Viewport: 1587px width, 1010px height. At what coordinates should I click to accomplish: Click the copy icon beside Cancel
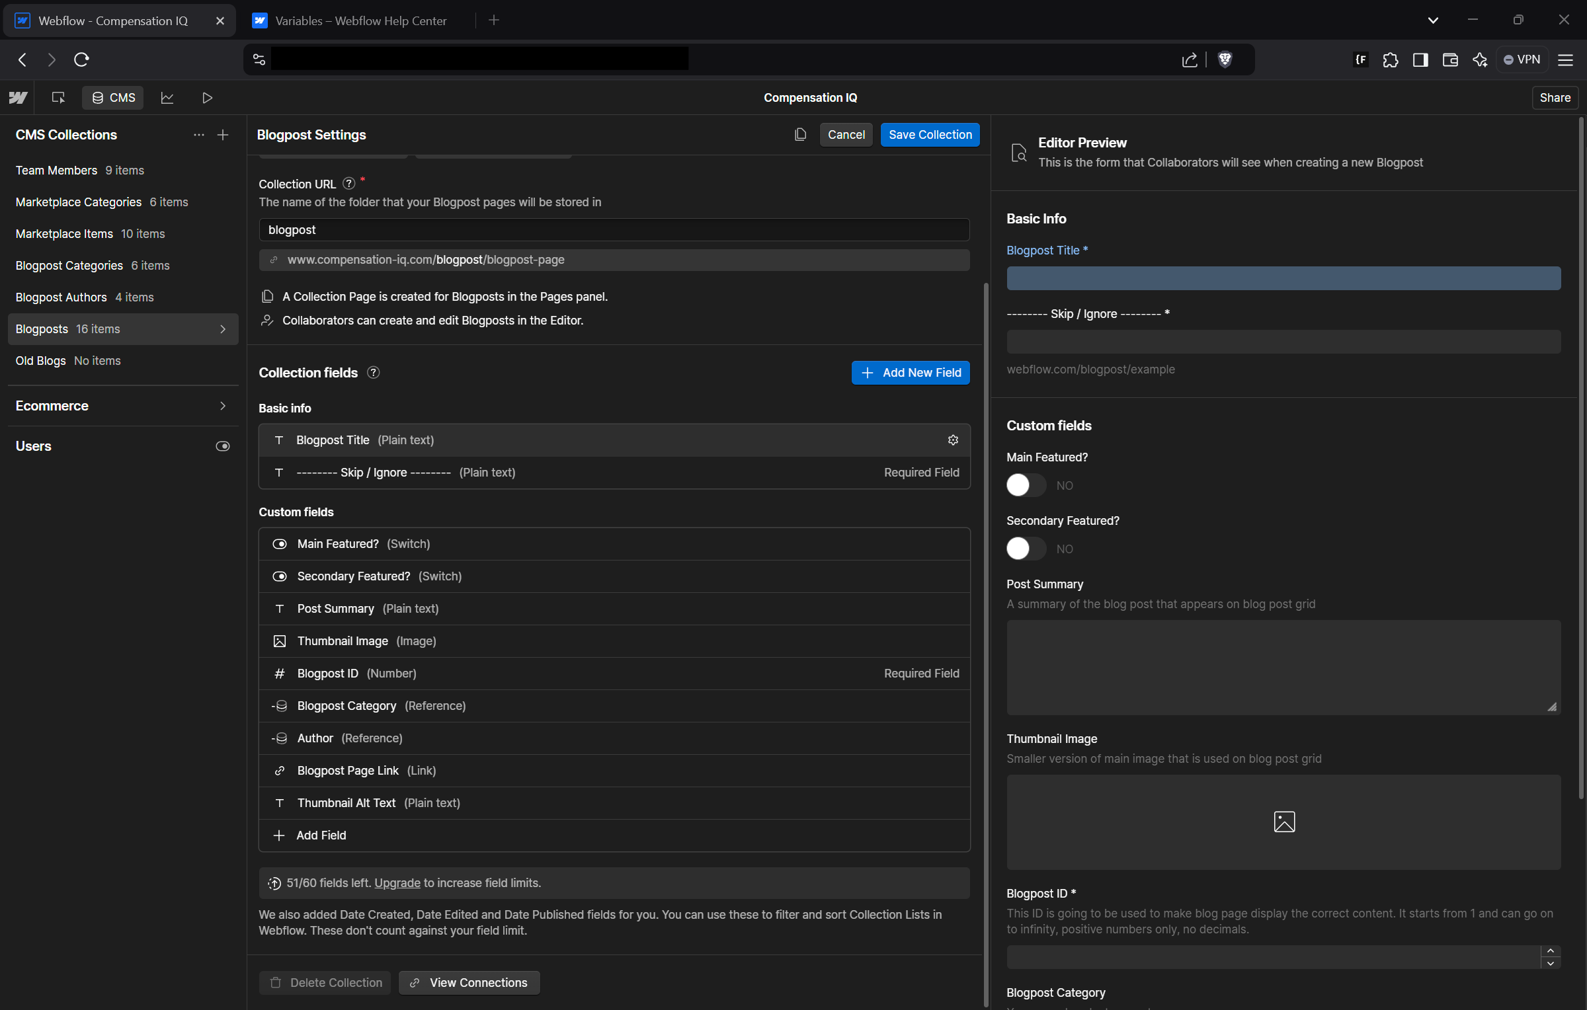point(800,135)
